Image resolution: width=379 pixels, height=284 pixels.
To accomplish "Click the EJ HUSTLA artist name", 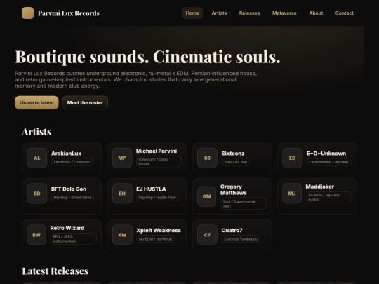I will (151, 189).
